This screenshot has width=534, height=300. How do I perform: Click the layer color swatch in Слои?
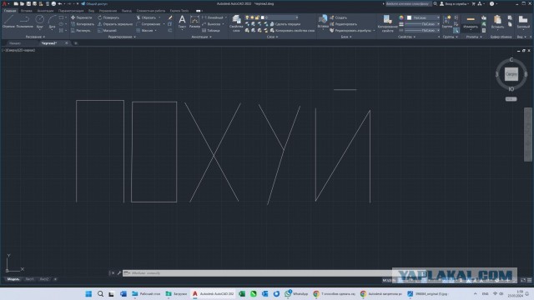[x=263, y=17]
